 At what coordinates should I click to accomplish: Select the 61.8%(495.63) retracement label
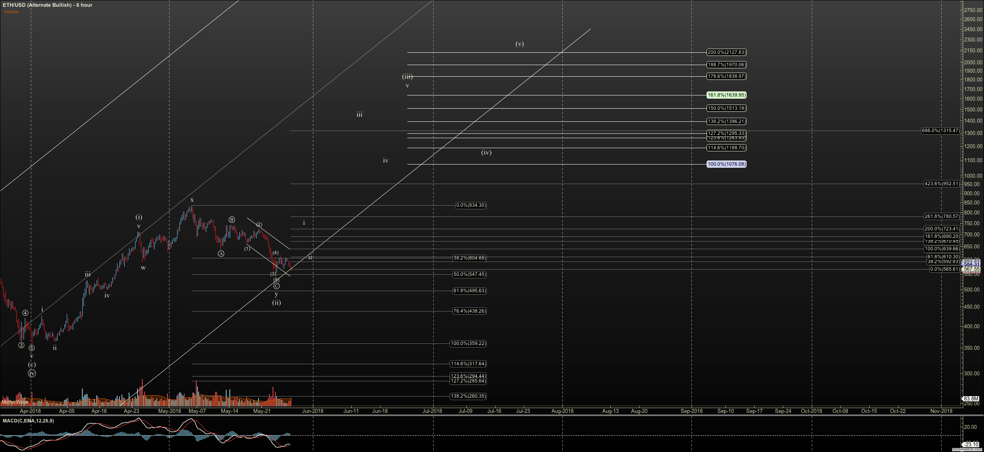470,291
